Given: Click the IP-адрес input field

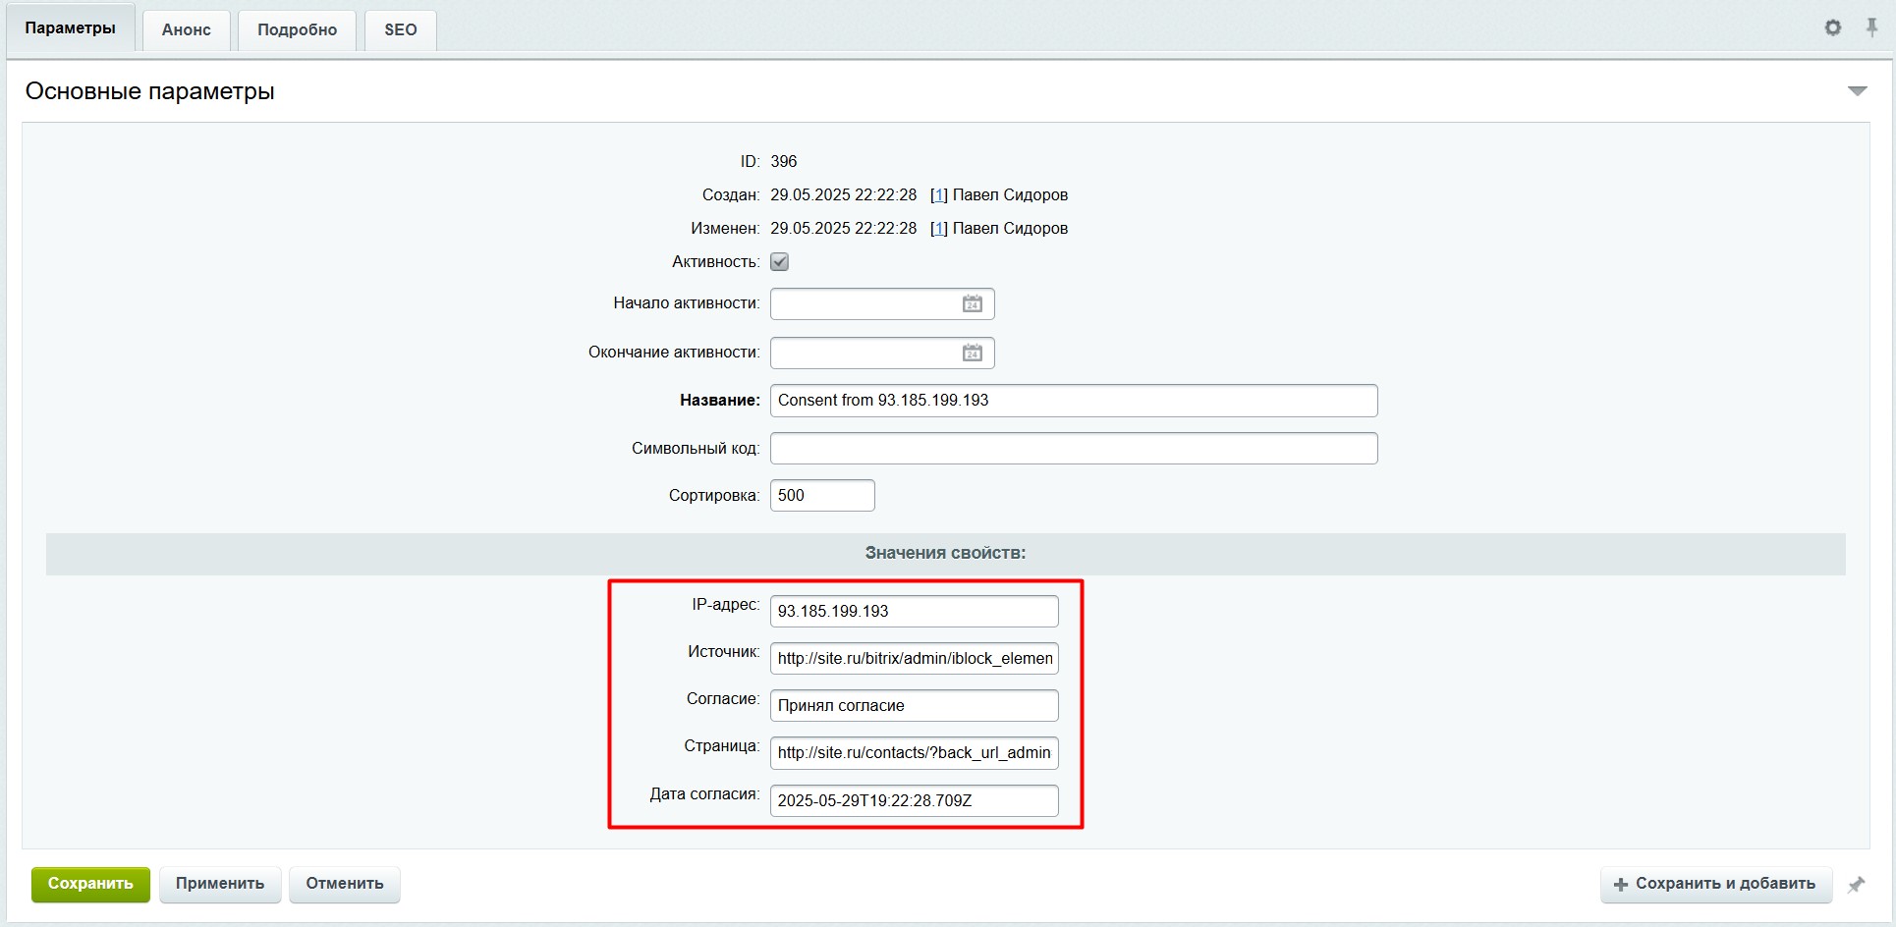Looking at the screenshot, I should (x=914, y=611).
